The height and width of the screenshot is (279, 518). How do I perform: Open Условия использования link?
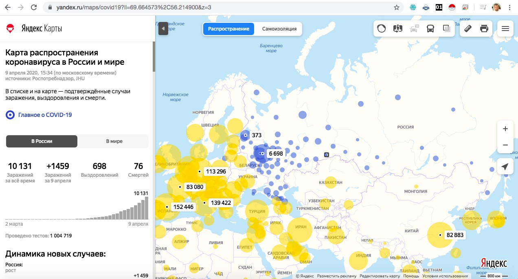[x=445, y=276]
